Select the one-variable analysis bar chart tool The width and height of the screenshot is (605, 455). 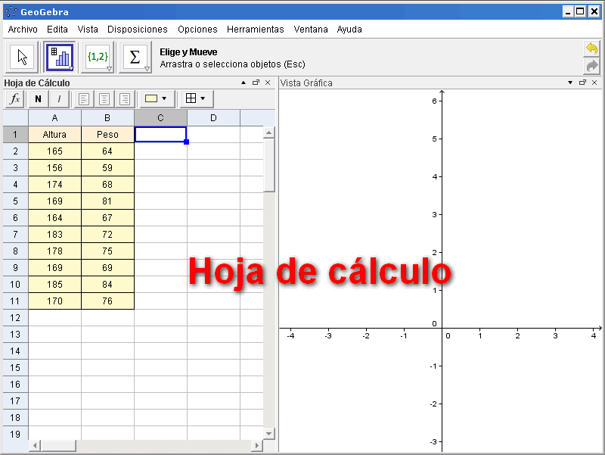point(59,58)
